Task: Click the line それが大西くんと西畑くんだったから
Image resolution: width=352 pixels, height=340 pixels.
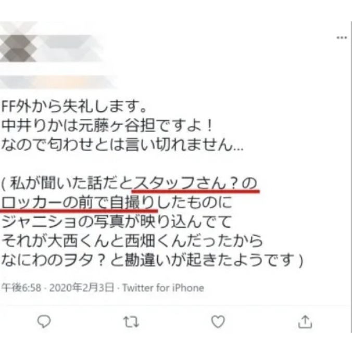Action: click(x=132, y=241)
